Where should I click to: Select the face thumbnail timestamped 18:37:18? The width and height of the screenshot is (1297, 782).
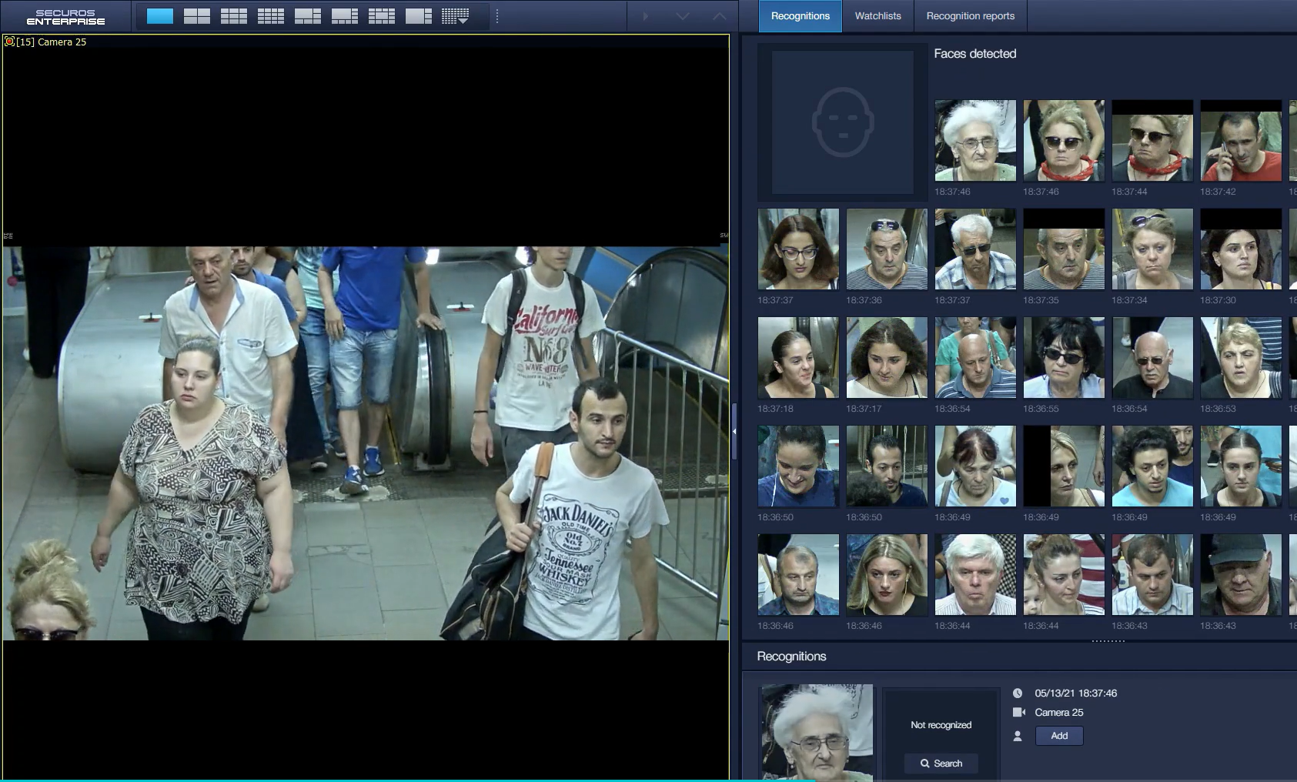pos(798,357)
